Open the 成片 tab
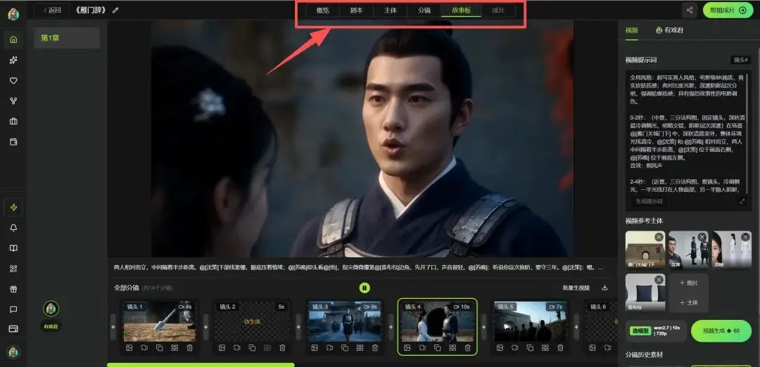The image size is (760, 367). pos(498,10)
